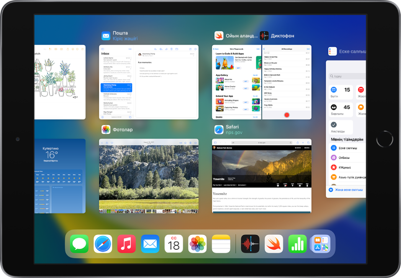Tap GET for the About Me playground
The width and height of the screenshot is (403, 278).
click(x=246, y=81)
